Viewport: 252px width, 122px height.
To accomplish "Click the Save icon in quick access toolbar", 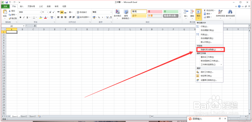I will [7, 2].
